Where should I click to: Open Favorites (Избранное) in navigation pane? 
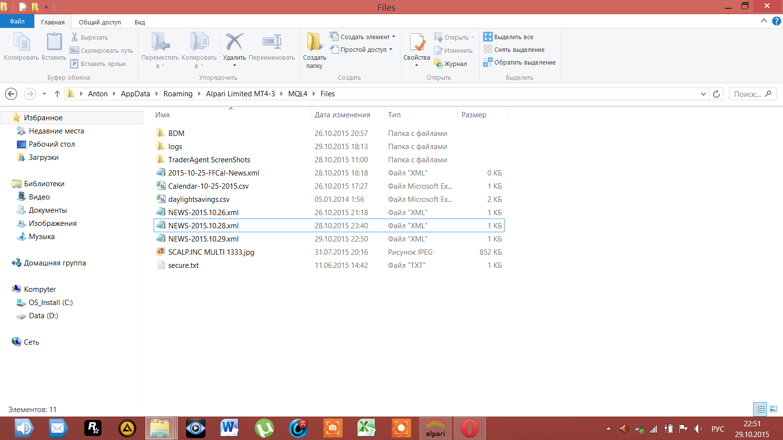(43, 118)
